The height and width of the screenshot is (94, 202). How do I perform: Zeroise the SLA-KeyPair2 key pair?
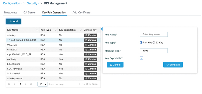(91, 69)
